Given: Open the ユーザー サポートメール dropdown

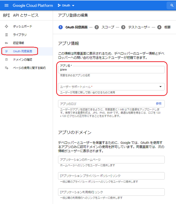Looking at the screenshot, I should click(111, 87).
